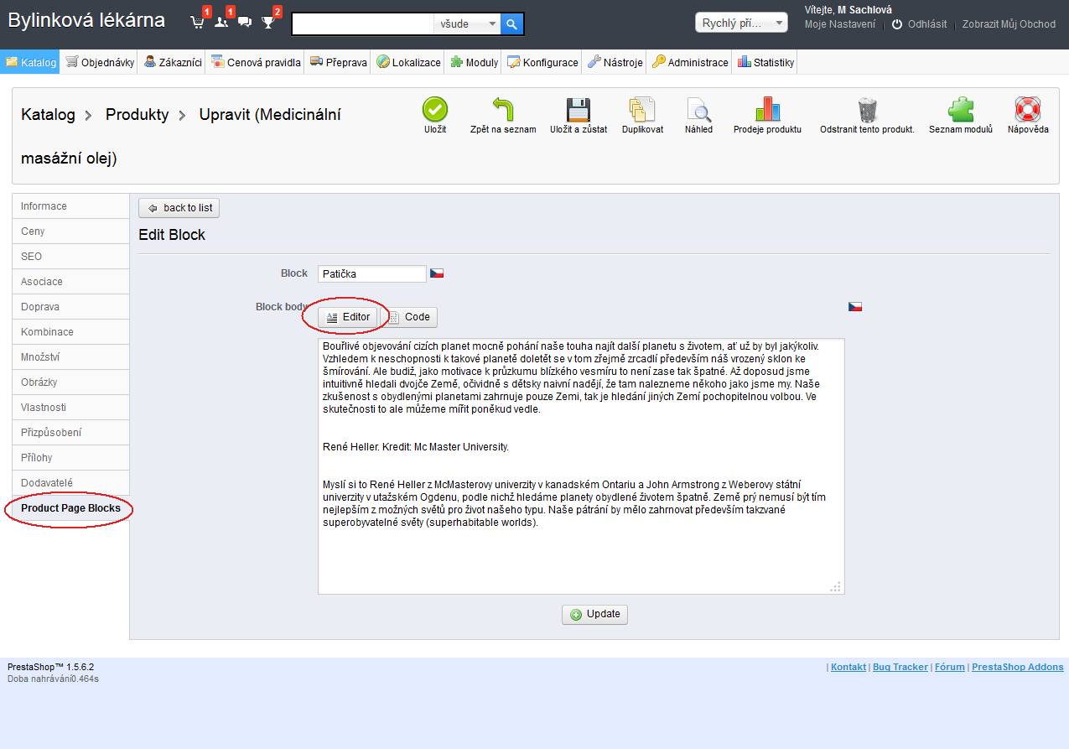Screen dimensions: 1069x749
Task: Select the SEO product tab
Action: (71, 257)
